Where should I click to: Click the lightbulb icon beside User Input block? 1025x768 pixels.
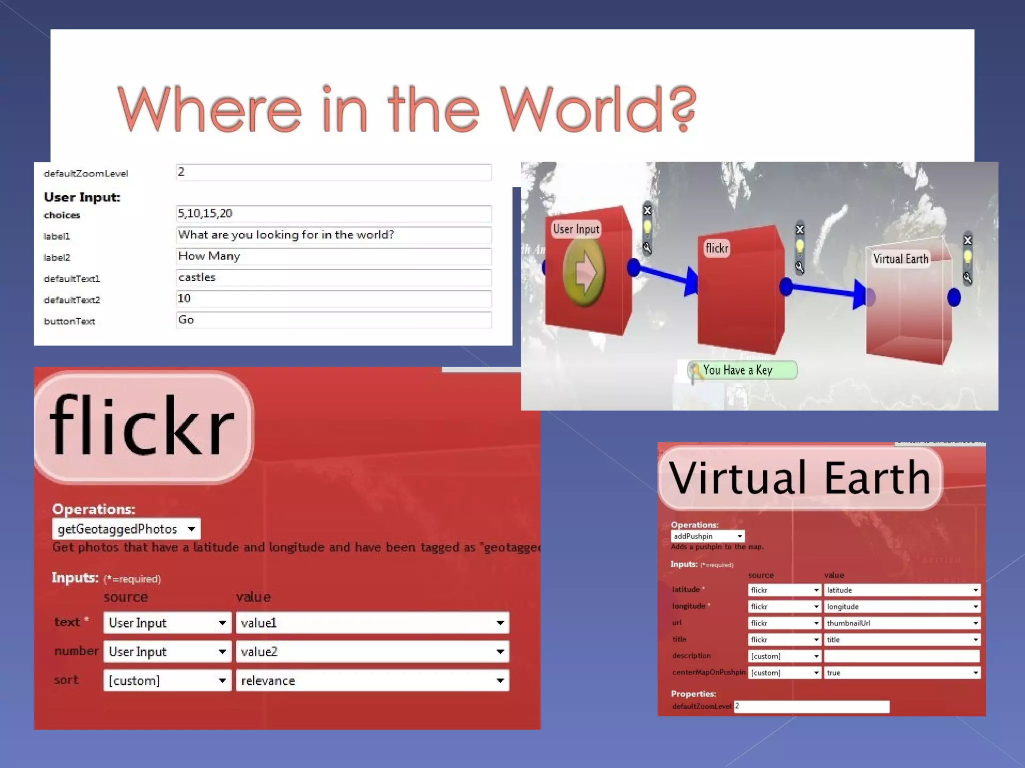(647, 228)
